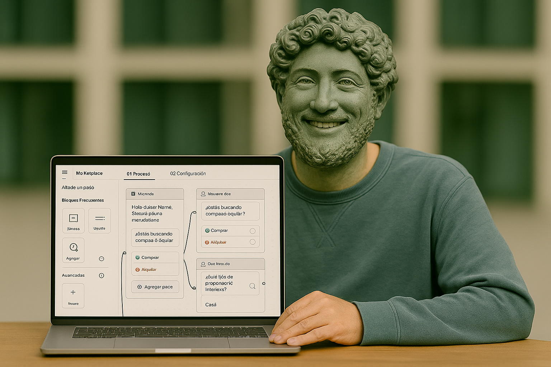Click green Comprar icon in ñlsuaire dce card
Viewport: 551px width, 367px height.
(x=207, y=230)
